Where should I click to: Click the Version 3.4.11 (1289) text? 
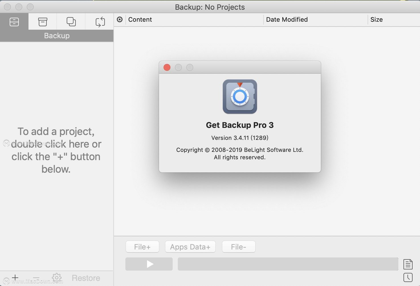(x=240, y=138)
